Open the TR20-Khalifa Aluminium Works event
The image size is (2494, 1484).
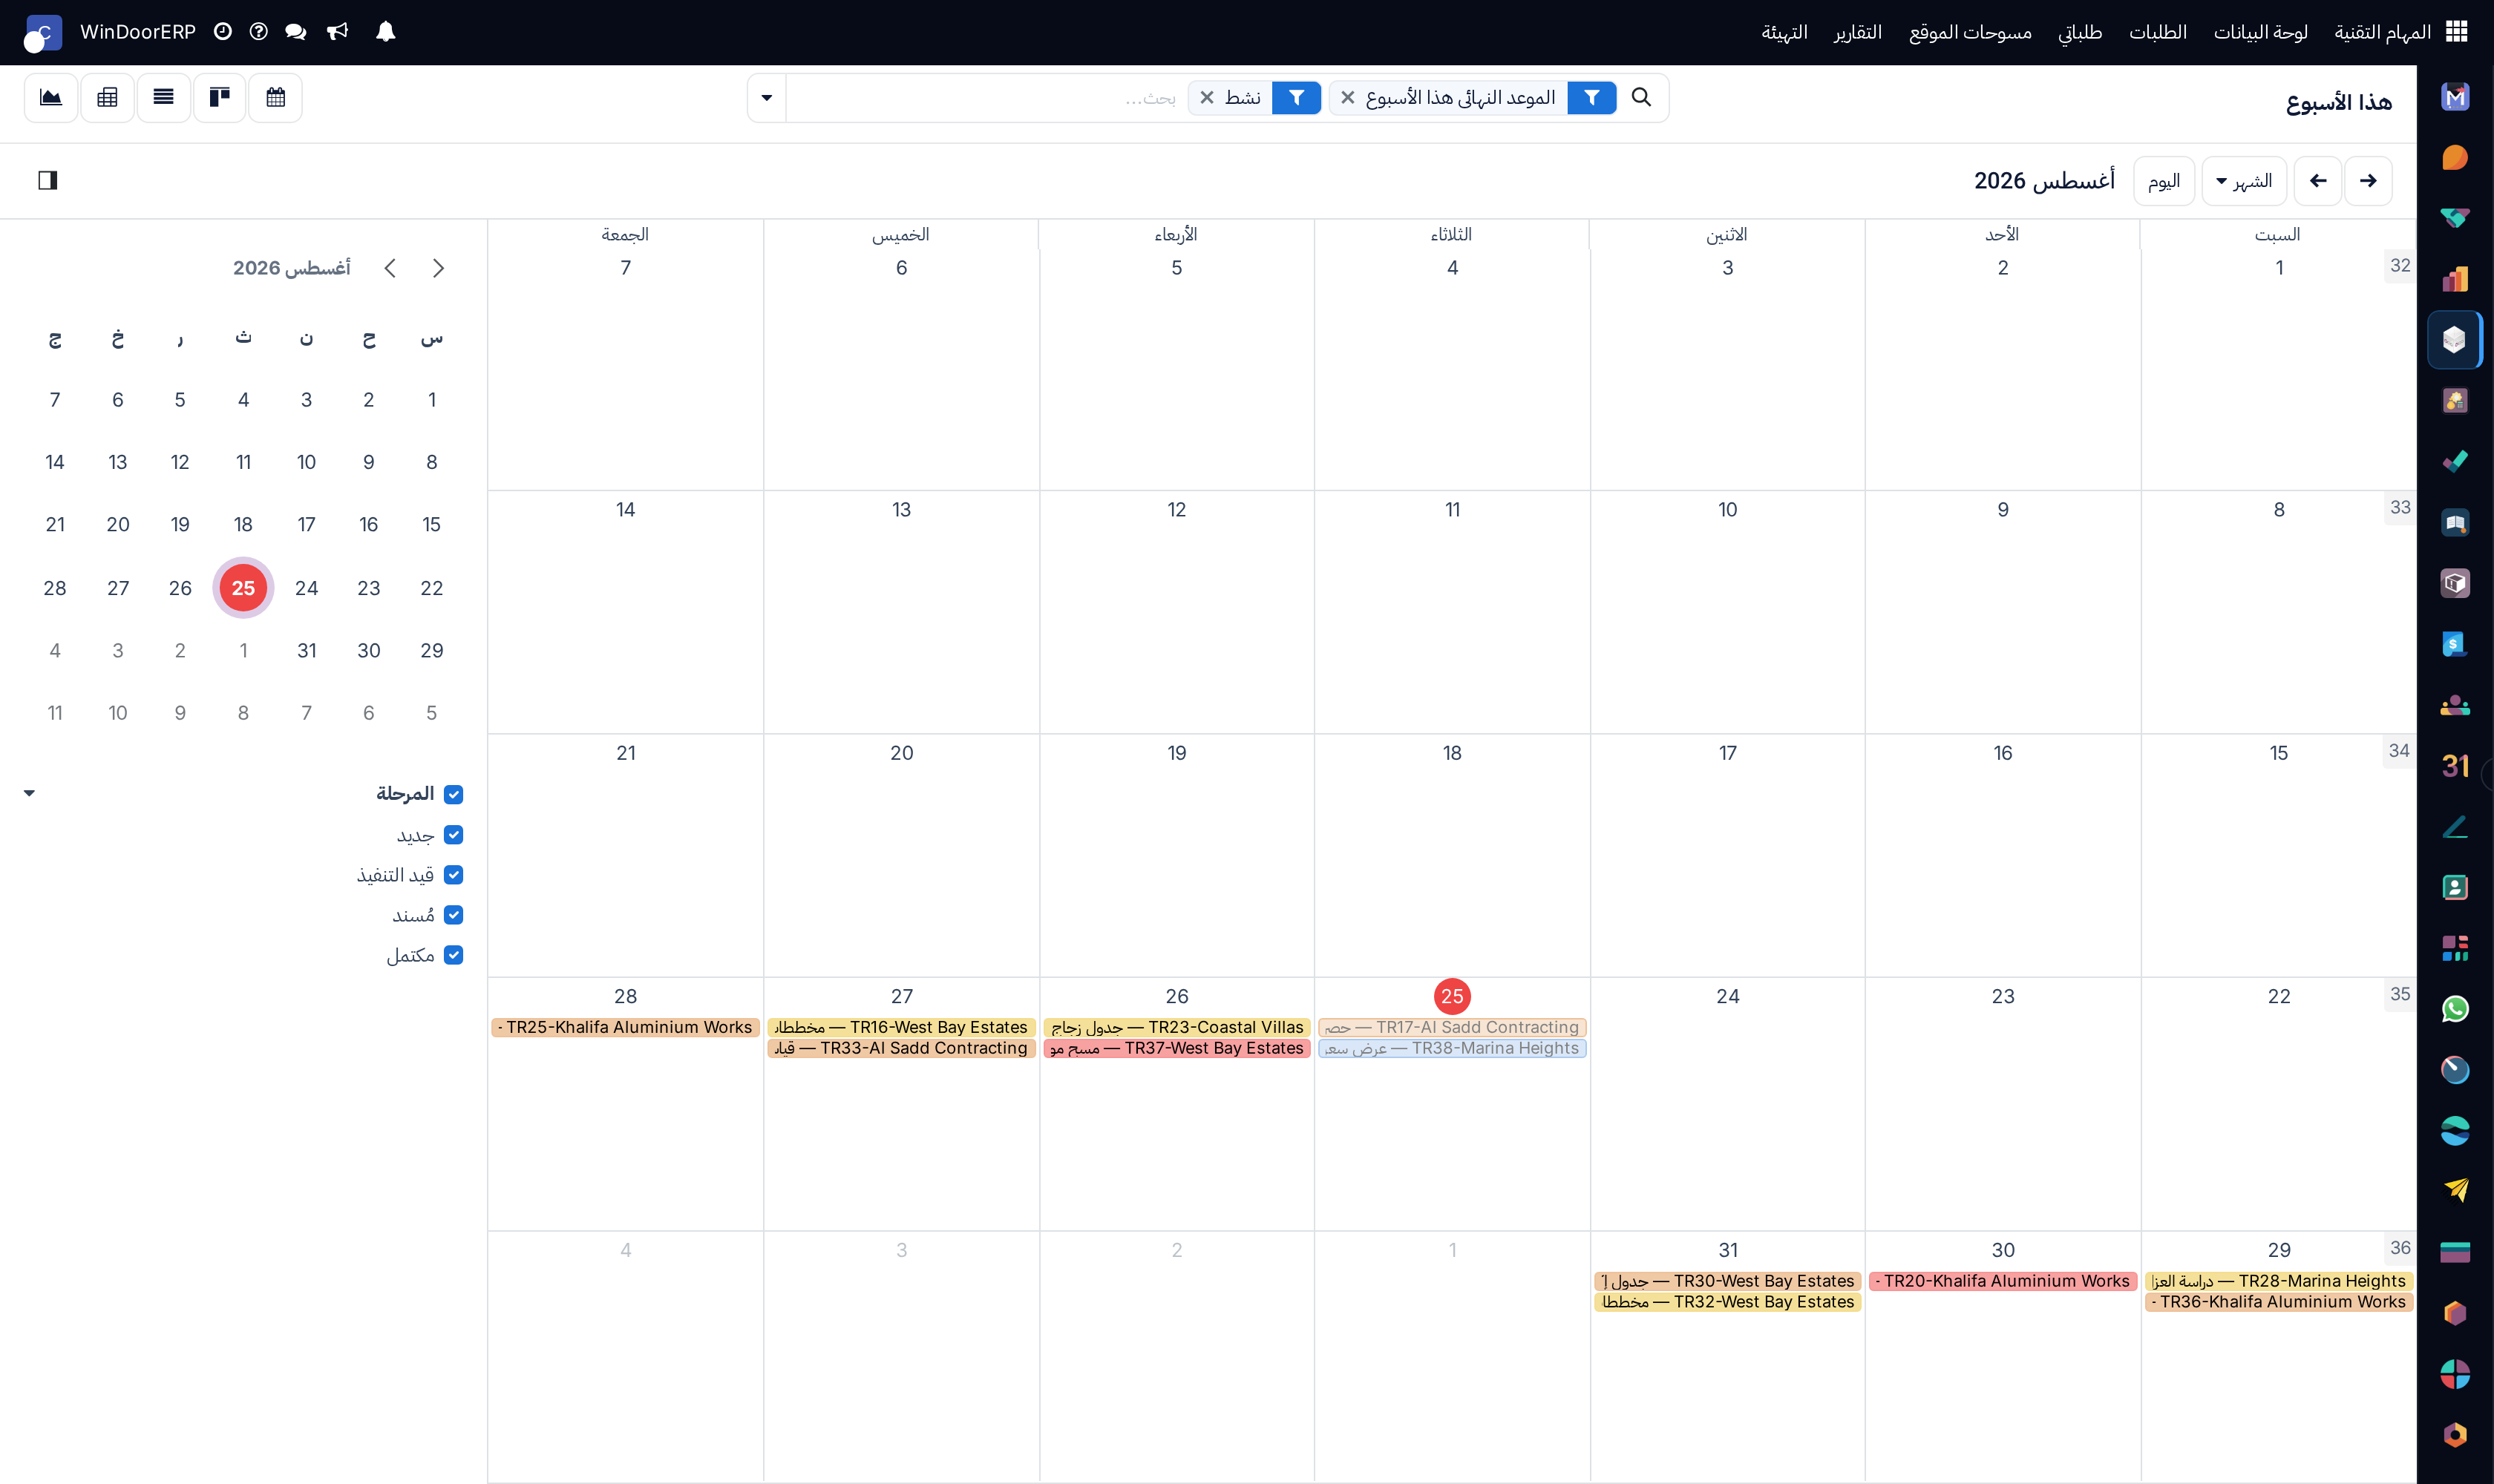[x=2003, y=1281]
